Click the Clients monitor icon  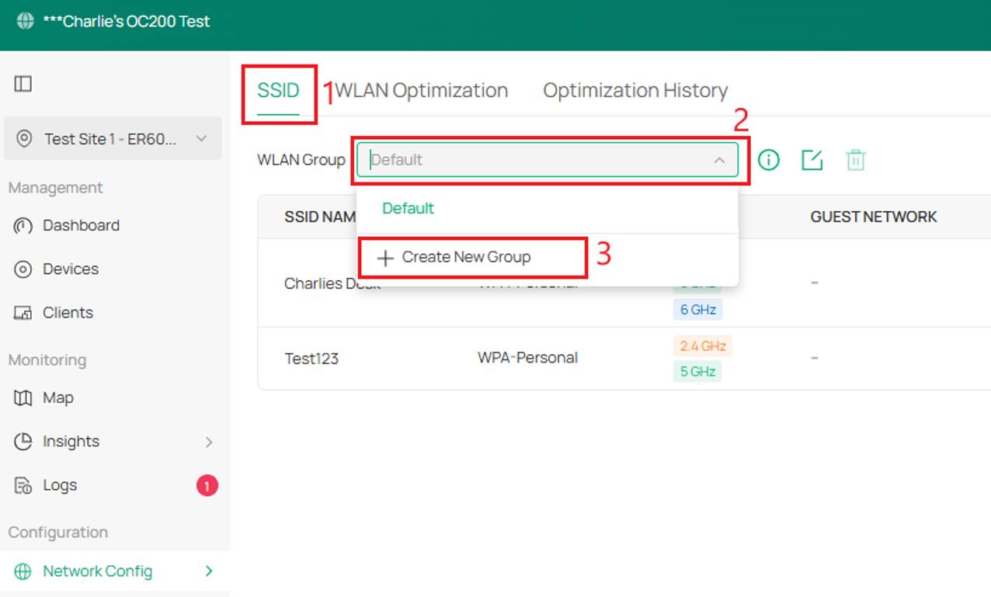[x=23, y=313]
